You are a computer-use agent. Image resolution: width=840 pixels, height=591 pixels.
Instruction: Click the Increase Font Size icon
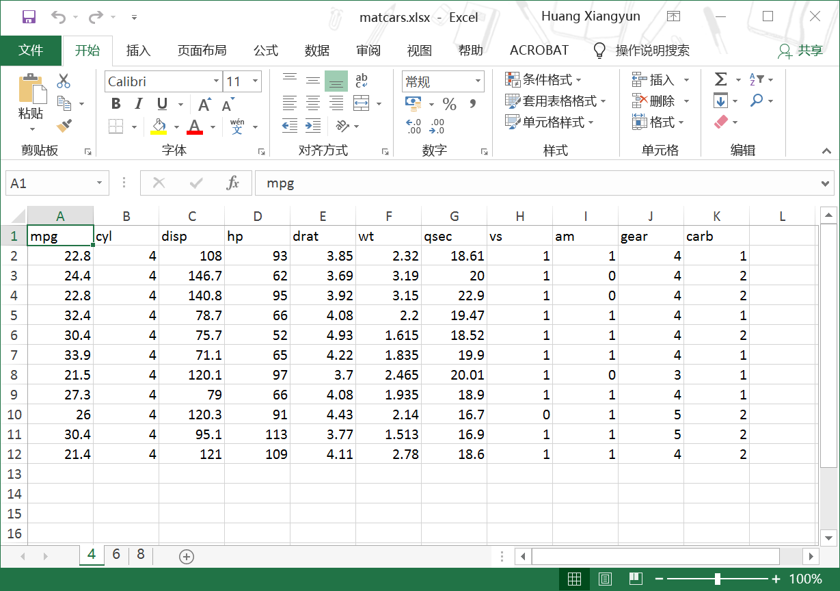click(x=204, y=104)
